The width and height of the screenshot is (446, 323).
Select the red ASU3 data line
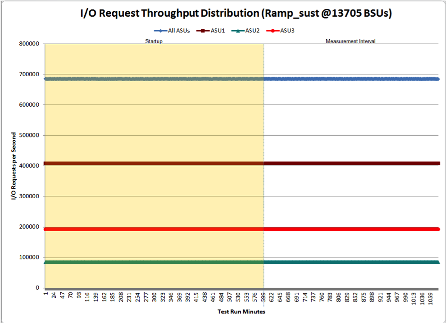tap(242, 229)
